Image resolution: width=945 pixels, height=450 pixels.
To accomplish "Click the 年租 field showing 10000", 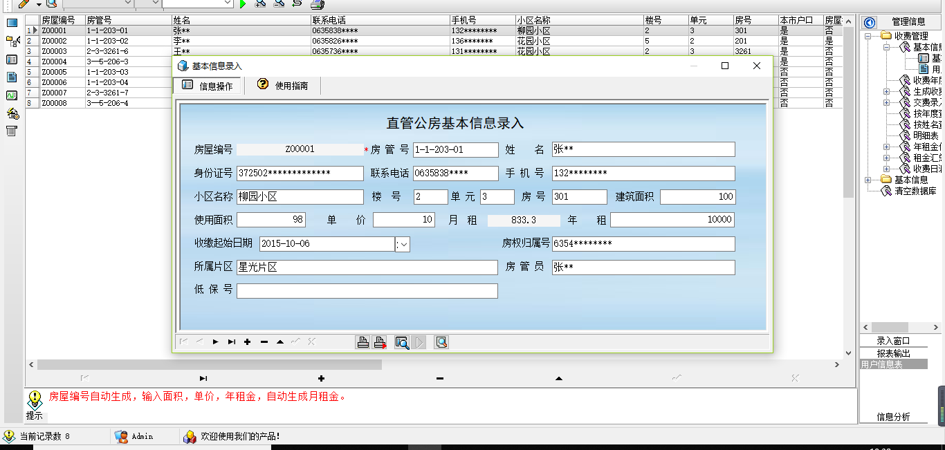I will tap(672, 220).
